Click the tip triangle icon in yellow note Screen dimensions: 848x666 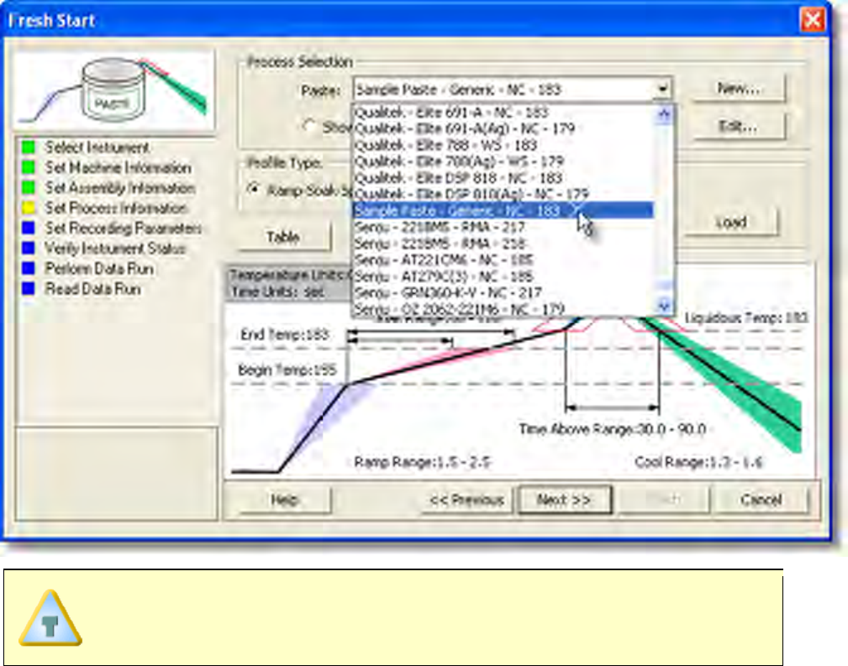tap(50, 618)
